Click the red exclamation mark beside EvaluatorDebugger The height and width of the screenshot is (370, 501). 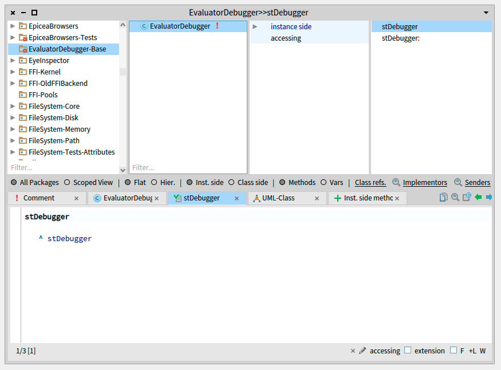[217, 26]
